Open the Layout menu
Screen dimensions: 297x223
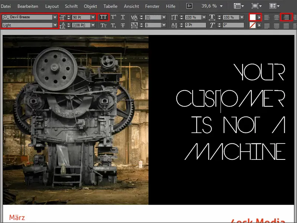(x=52, y=6)
